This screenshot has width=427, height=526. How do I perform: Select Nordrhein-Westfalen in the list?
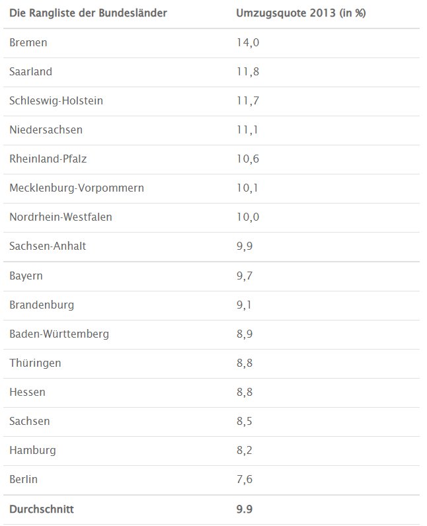point(61,217)
